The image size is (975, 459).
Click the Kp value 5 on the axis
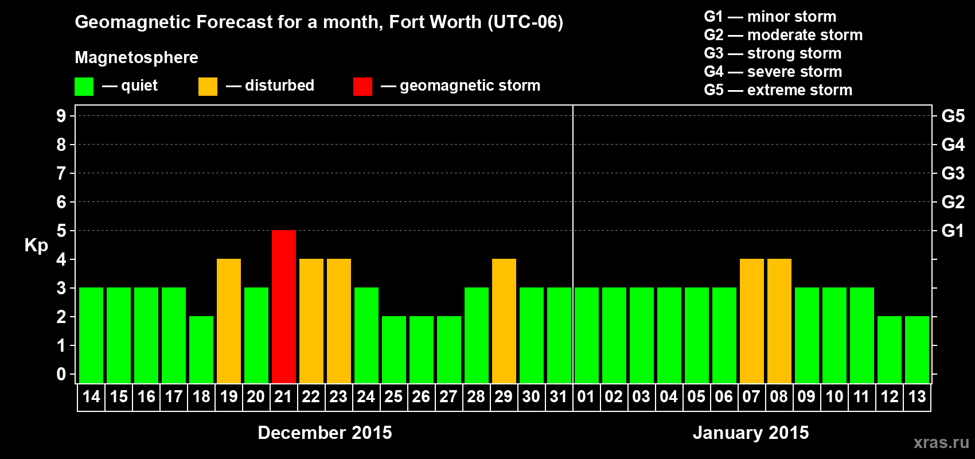pos(61,231)
